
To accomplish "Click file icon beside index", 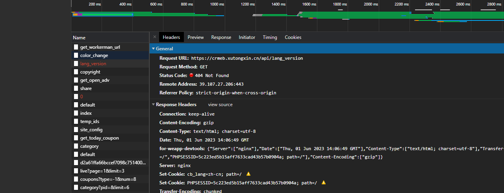I will 76,113.
